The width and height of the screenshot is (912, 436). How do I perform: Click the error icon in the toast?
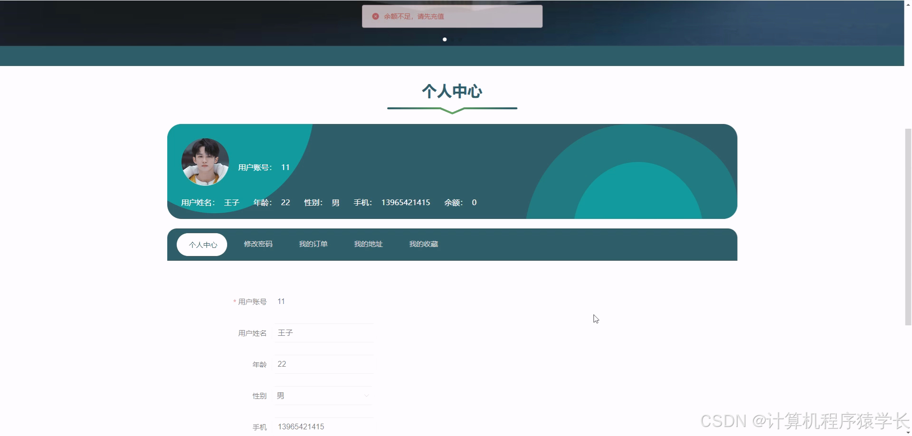pos(375,16)
